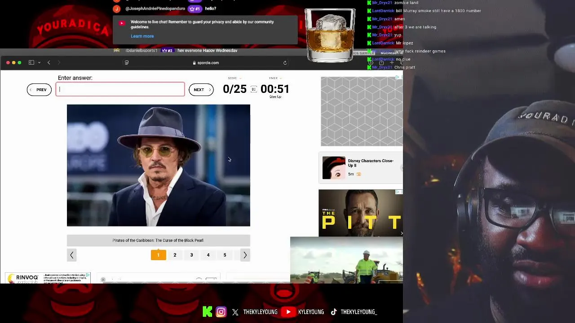The height and width of the screenshot is (323, 575).
Task: Click the NEXT quiz button
Action: point(201,90)
